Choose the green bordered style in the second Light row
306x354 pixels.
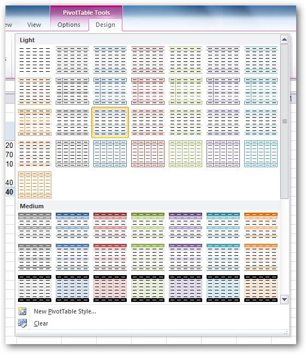tap(186, 91)
